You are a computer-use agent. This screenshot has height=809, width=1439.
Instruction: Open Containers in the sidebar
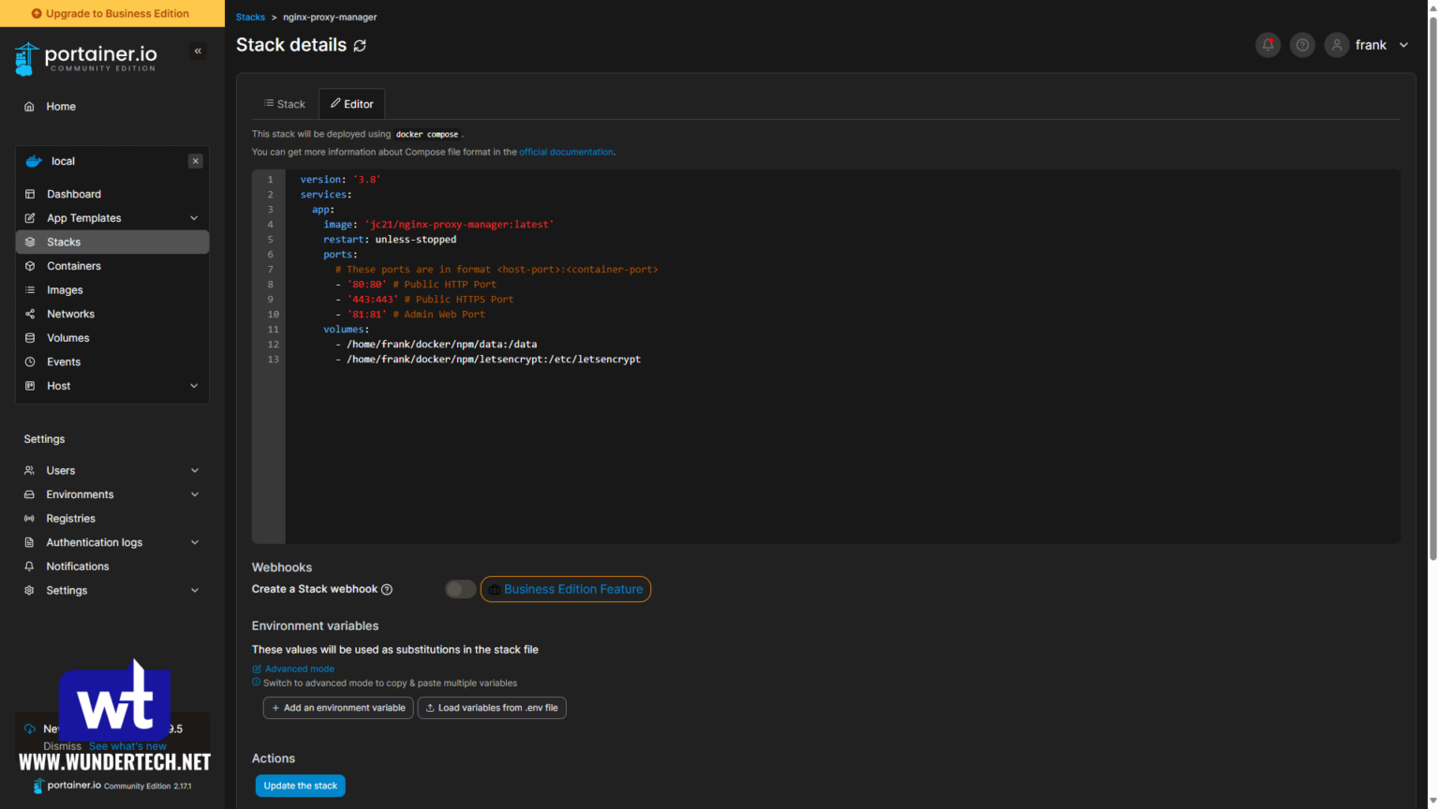click(74, 266)
